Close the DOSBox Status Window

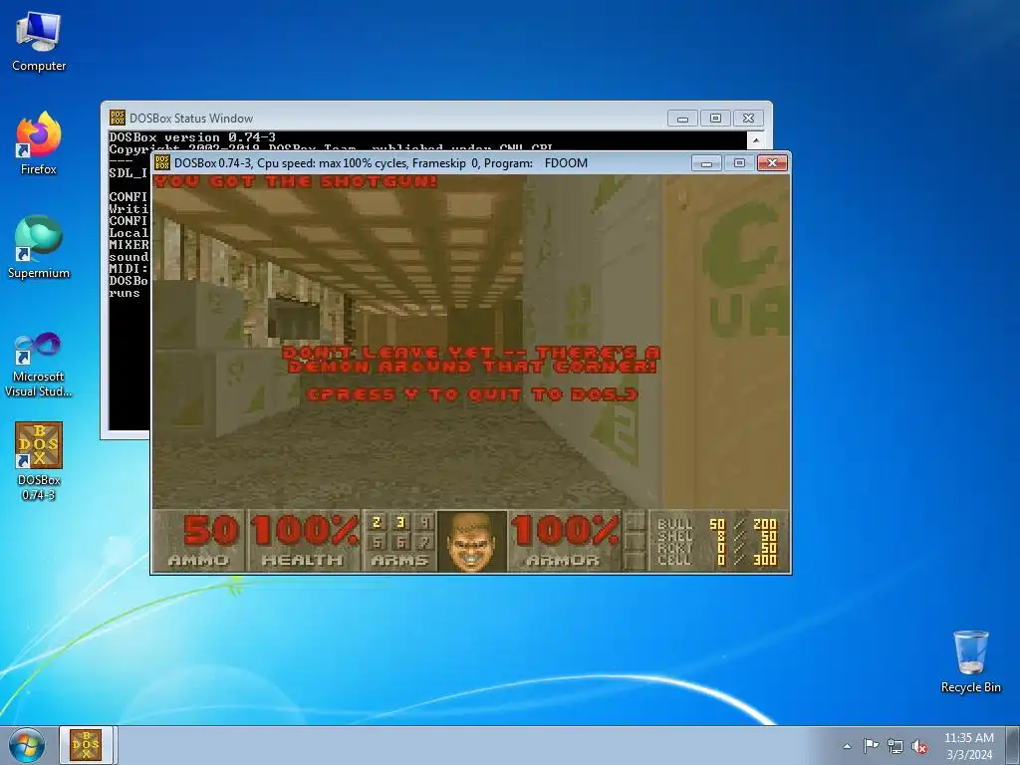[x=749, y=119]
